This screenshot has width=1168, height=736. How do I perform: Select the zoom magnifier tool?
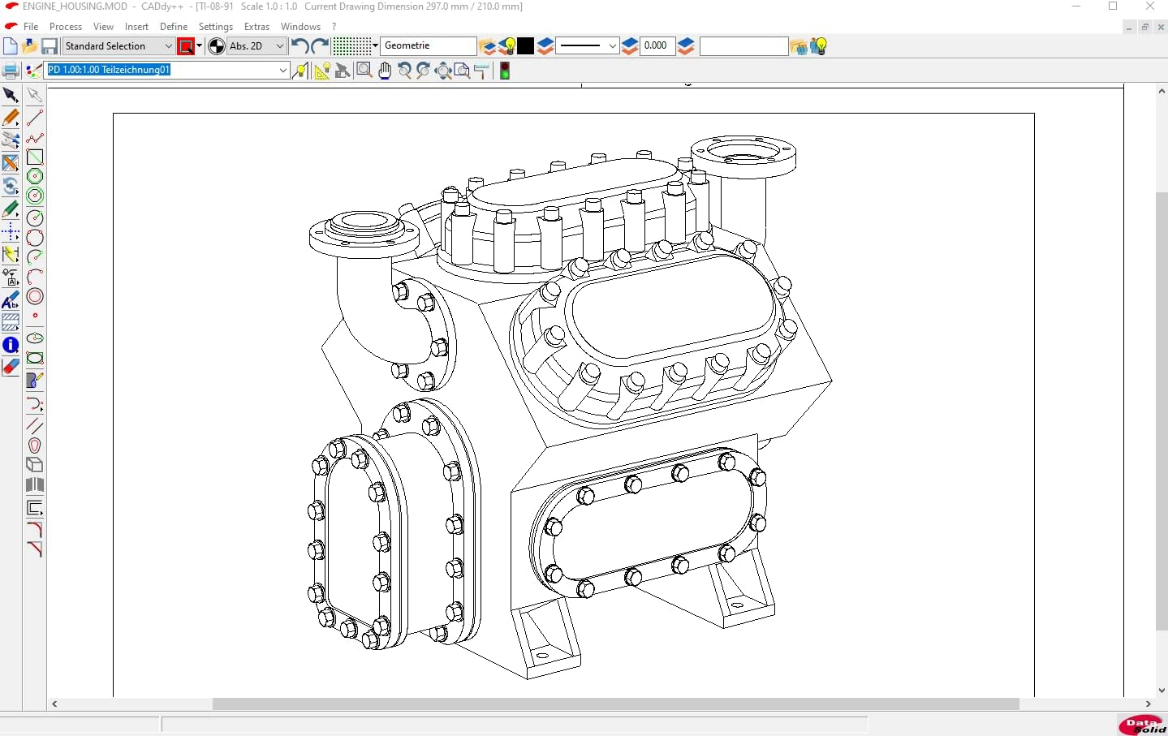click(364, 71)
